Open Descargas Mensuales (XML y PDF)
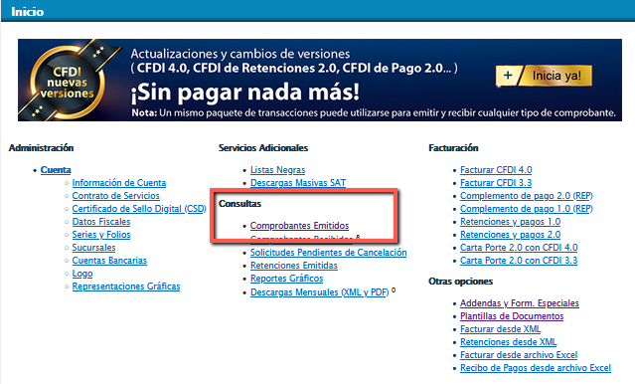Screen dimensions: 635x384 pyautogui.click(x=320, y=292)
